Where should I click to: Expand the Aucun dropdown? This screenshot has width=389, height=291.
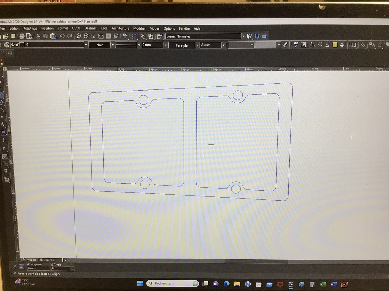pyautogui.click(x=224, y=45)
